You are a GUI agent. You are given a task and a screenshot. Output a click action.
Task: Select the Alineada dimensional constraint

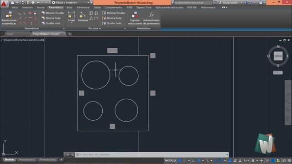click(x=83, y=16)
